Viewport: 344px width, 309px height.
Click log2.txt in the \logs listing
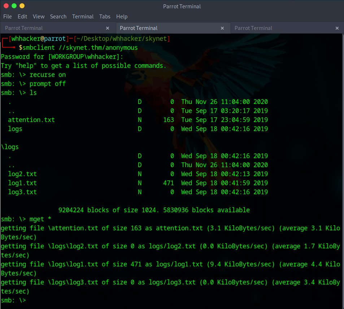(x=22, y=174)
